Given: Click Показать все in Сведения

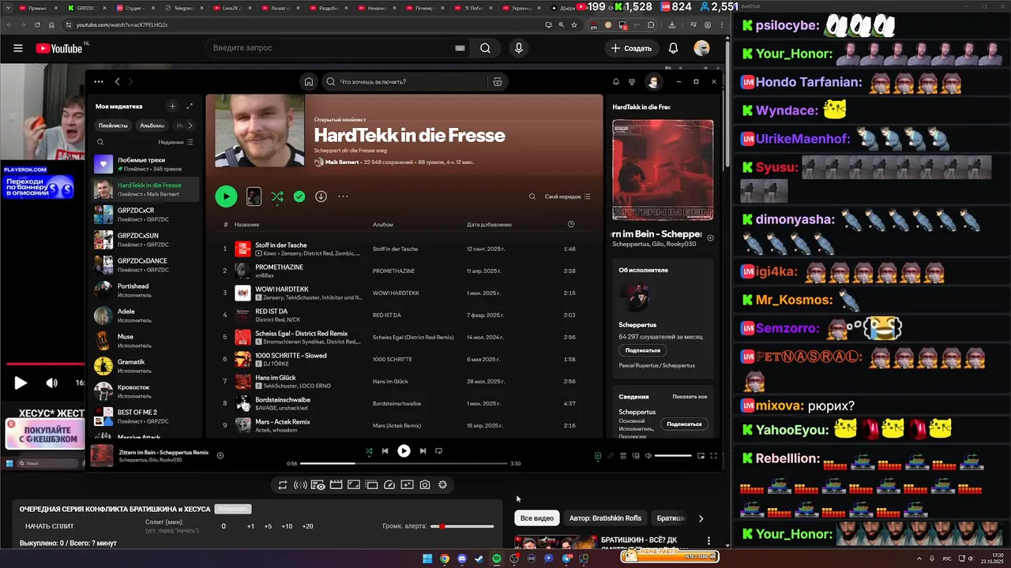Looking at the screenshot, I should click(x=690, y=397).
